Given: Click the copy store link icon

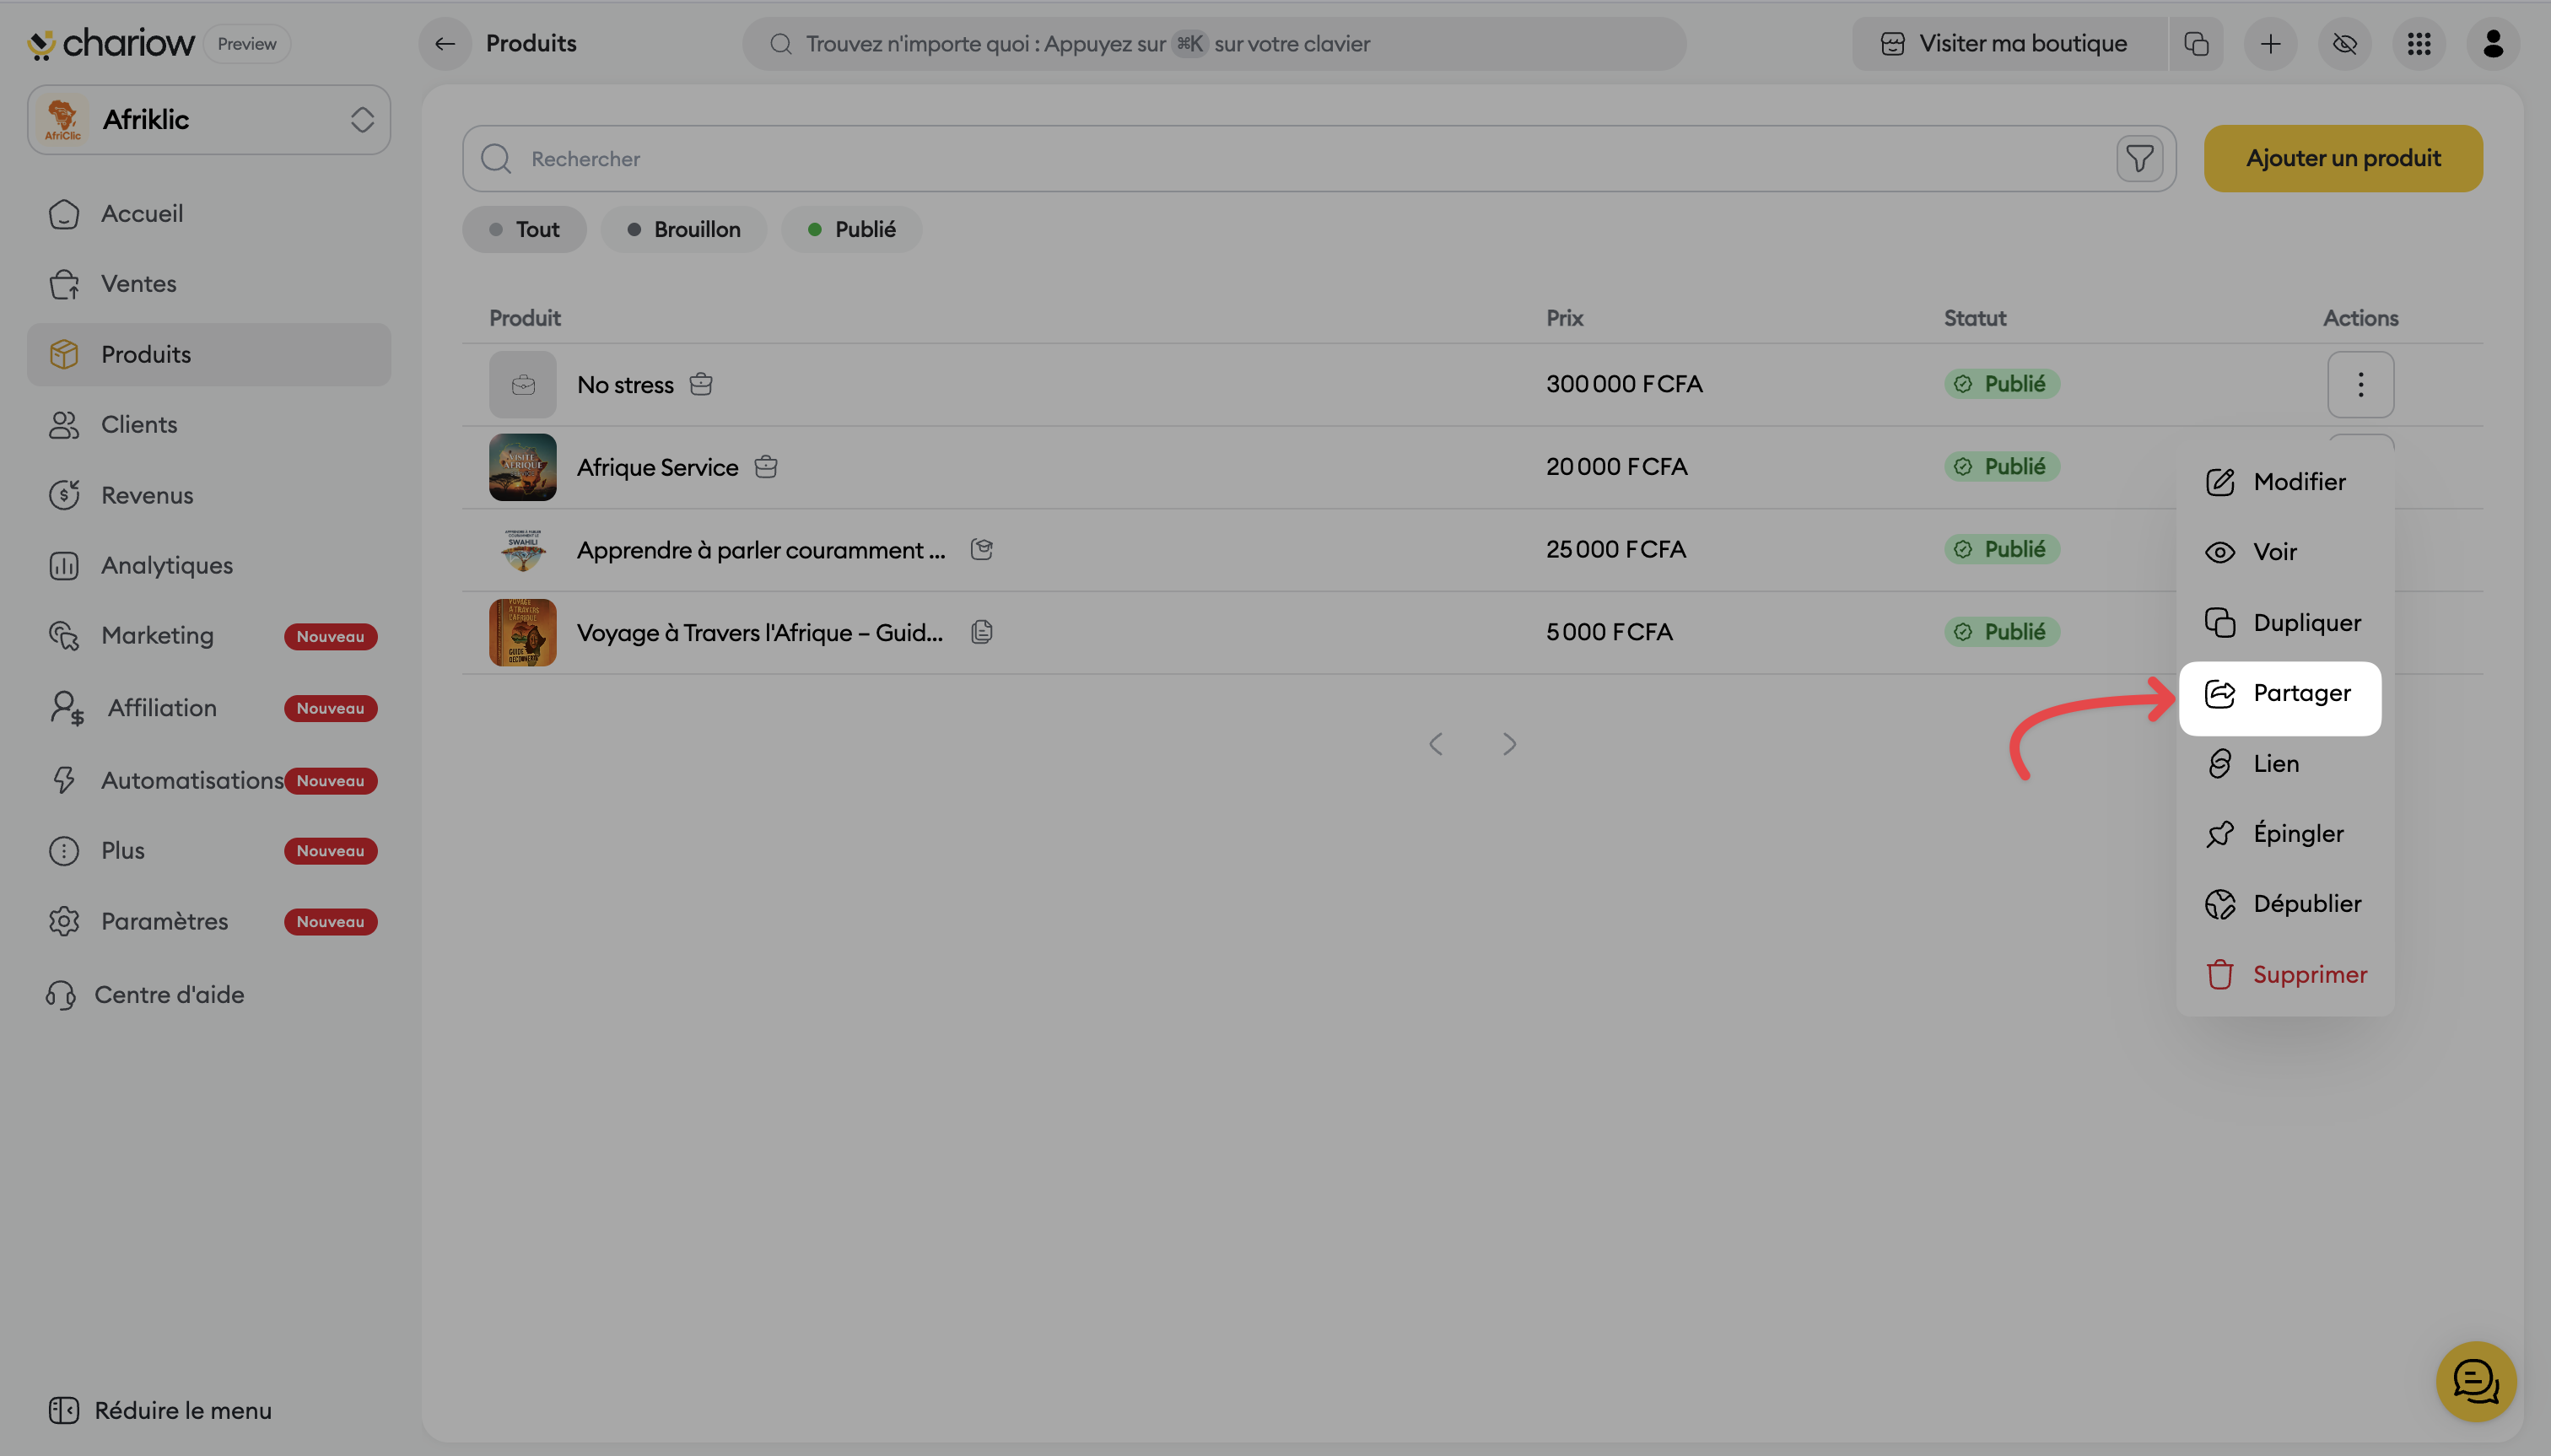Looking at the screenshot, I should pos(2196,44).
